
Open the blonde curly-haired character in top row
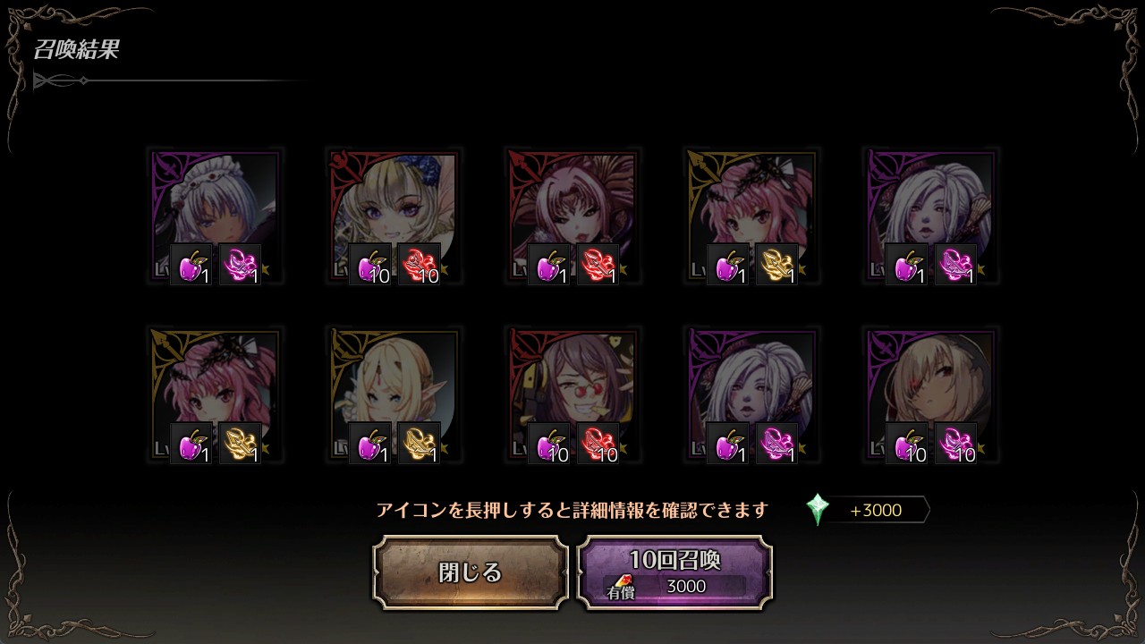pyautogui.click(x=394, y=216)
